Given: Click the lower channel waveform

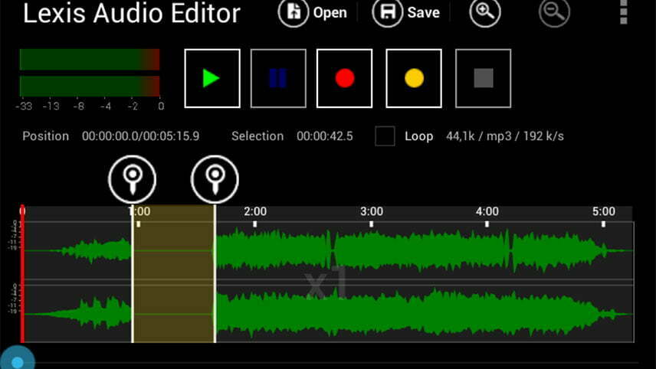Looking at the screenshot, I should tap(328, 313).
